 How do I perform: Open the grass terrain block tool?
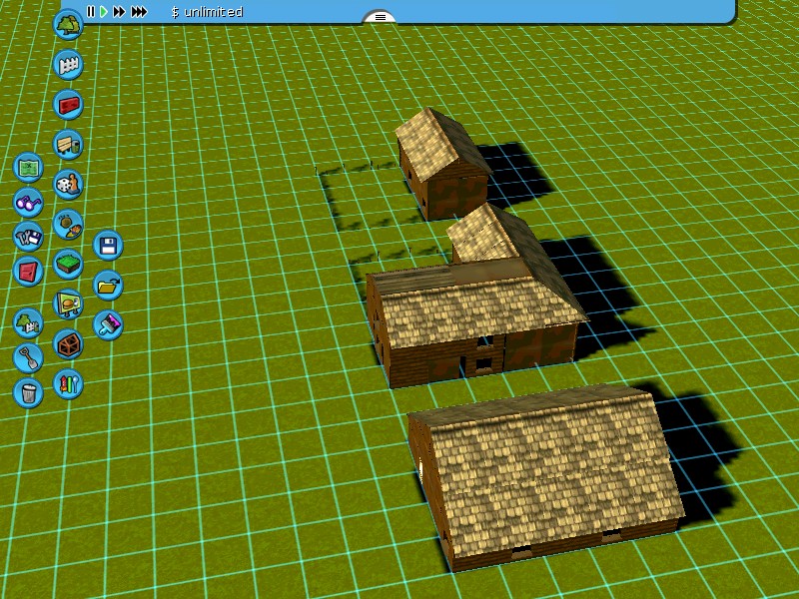68,265
